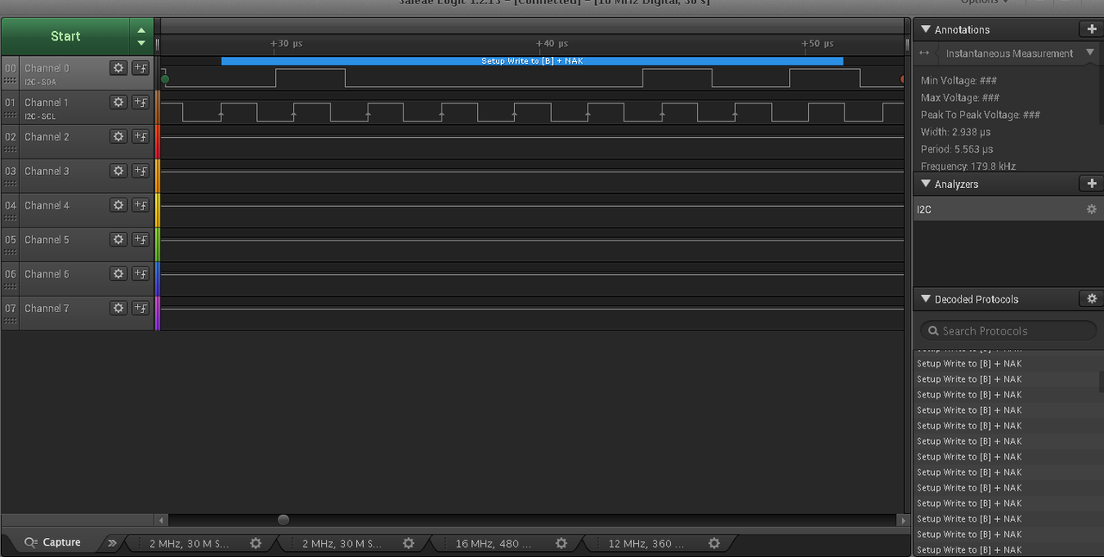The height and width of the screenshot is (557, 1104).
Task: Click the horizontal scrollbar thumb
Action: click(x=283, y=520)
